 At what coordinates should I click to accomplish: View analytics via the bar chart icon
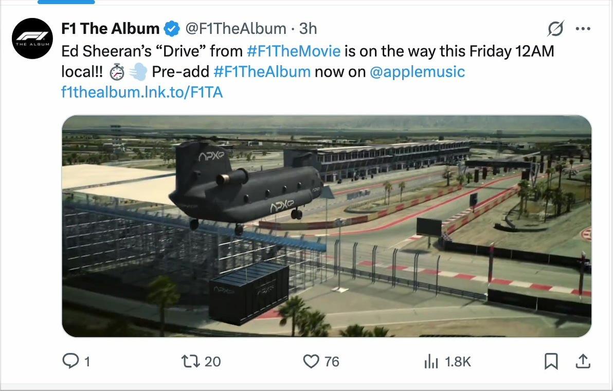tap(431, 361)
